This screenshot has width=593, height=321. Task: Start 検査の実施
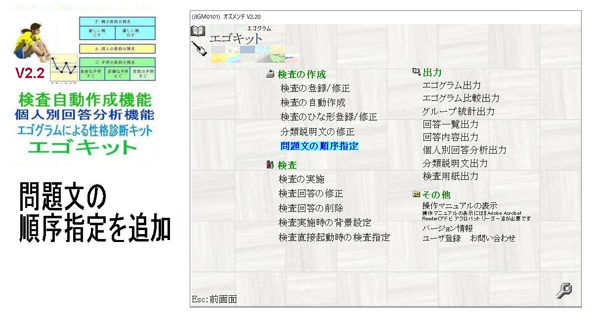point(301,179)
